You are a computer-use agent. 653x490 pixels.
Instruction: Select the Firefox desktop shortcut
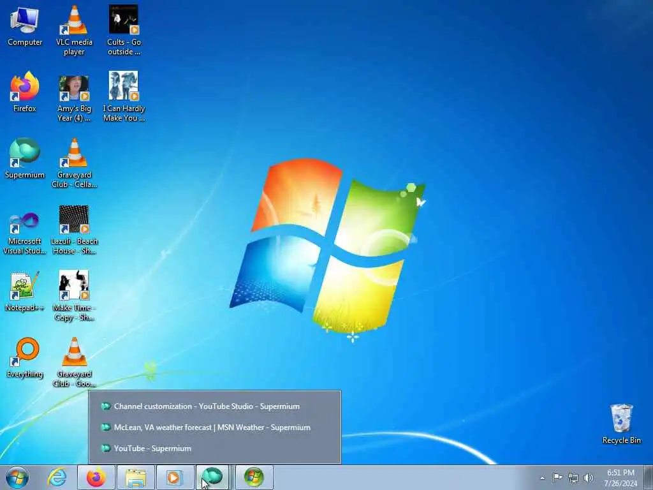(x=25, y=93)
